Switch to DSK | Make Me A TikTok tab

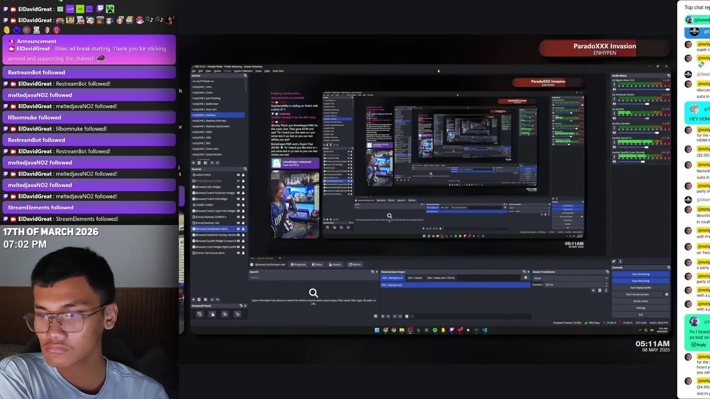[x=441, y=278]
